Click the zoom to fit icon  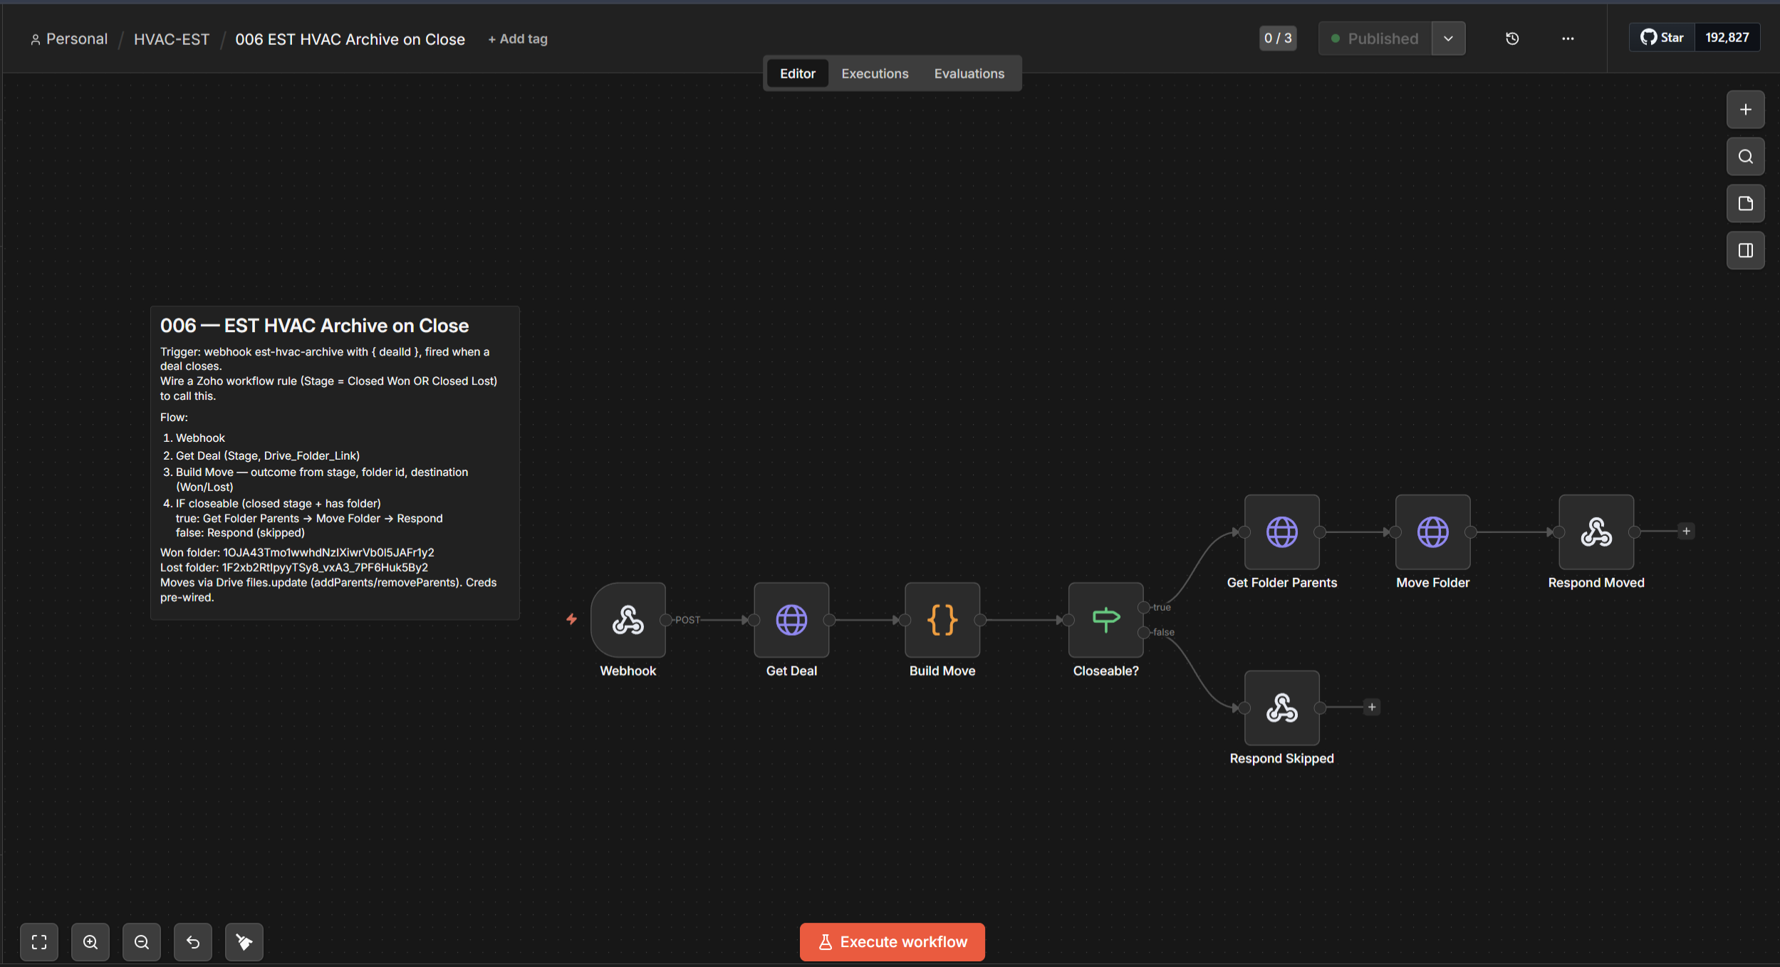pos(39,942)
